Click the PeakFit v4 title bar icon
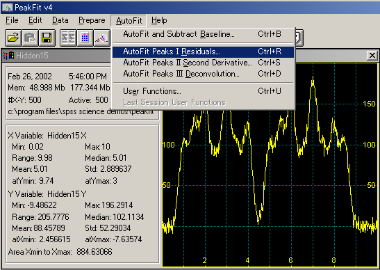The image size is (380, 270). pyautogui.click(x=7, y=8)
